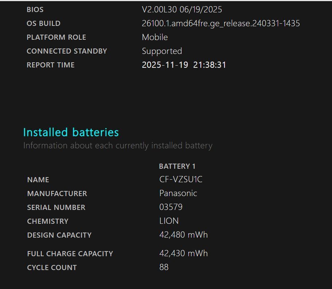Click the report date 2025-11-19
Image resolution: width=332 pixels, height=289 pixels.
pos(165,65)
